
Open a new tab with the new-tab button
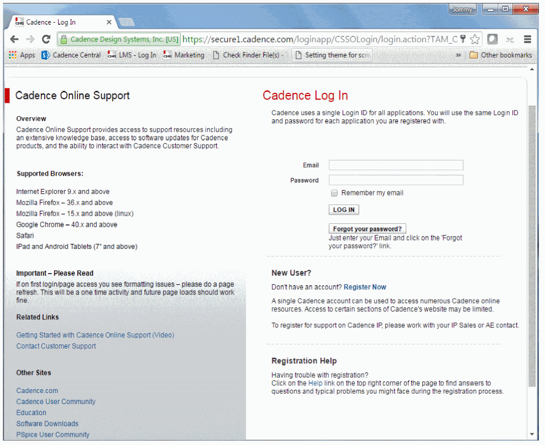(127, 22)
